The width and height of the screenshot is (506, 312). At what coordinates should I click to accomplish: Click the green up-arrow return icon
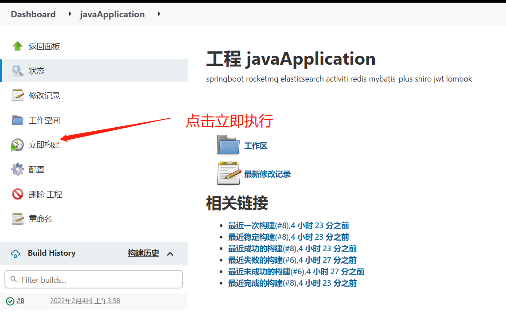coord(17,46)
